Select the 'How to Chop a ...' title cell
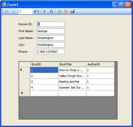 [x=72, y=70]
